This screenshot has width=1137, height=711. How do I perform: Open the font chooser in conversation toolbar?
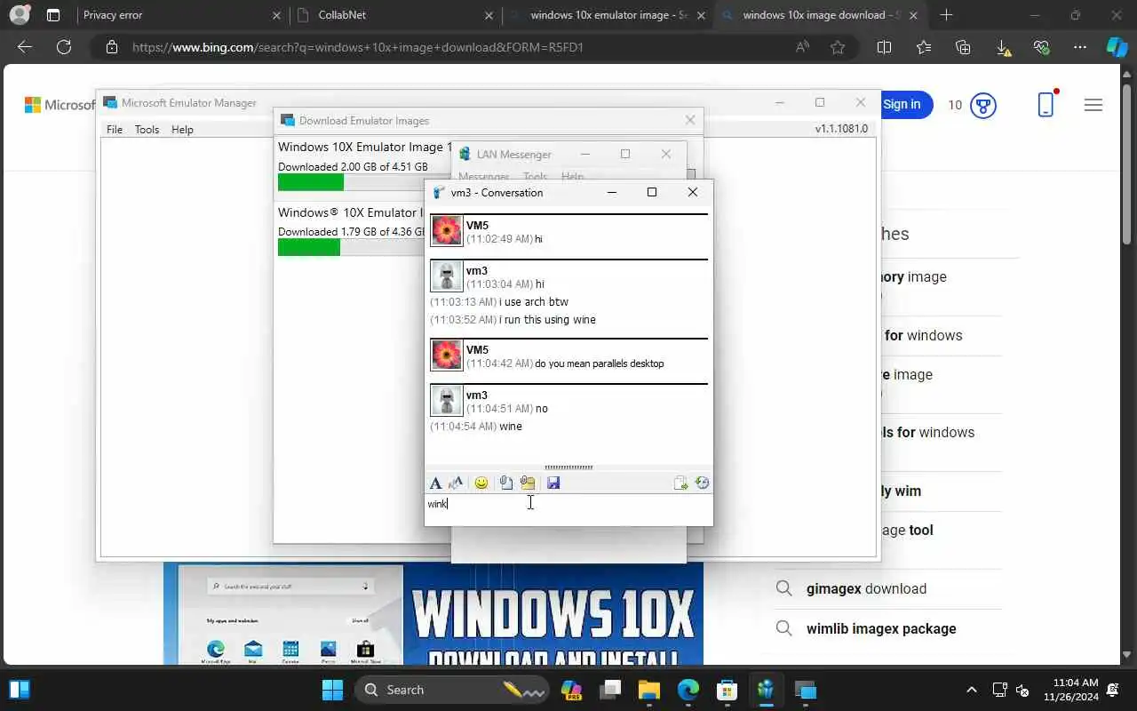(x=435, y=483)
